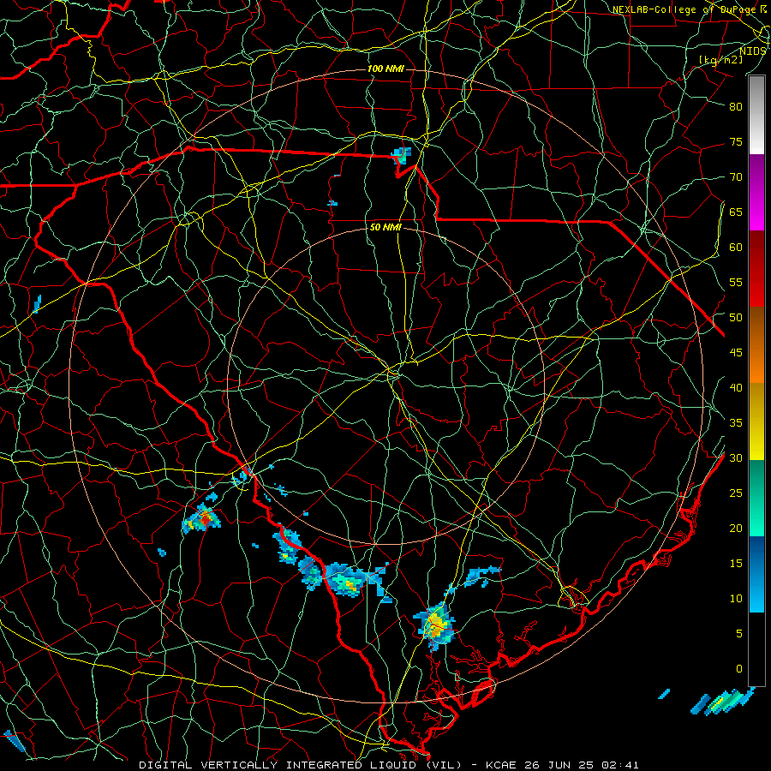Click the 15 value on the VIL scale
Screen dimensions: 771x771
pos(736,564)
